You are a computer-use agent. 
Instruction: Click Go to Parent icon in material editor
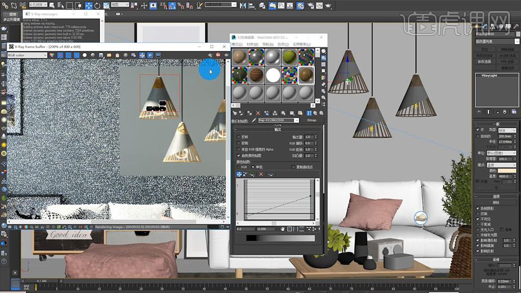[x=316, y=113]
